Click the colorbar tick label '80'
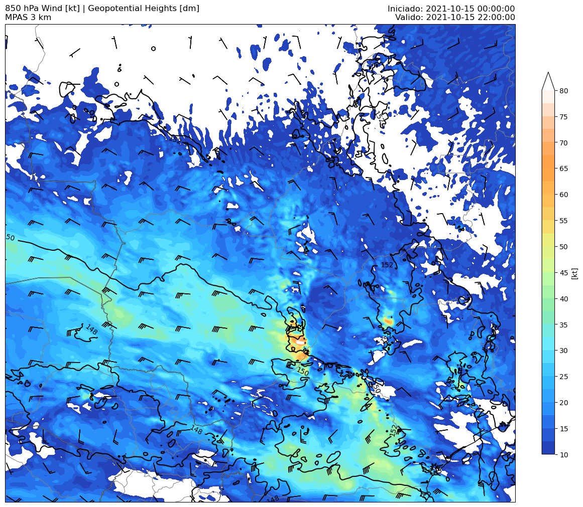Image resolution: width=583 pixels, height=507 pixels. click(563, 91)
